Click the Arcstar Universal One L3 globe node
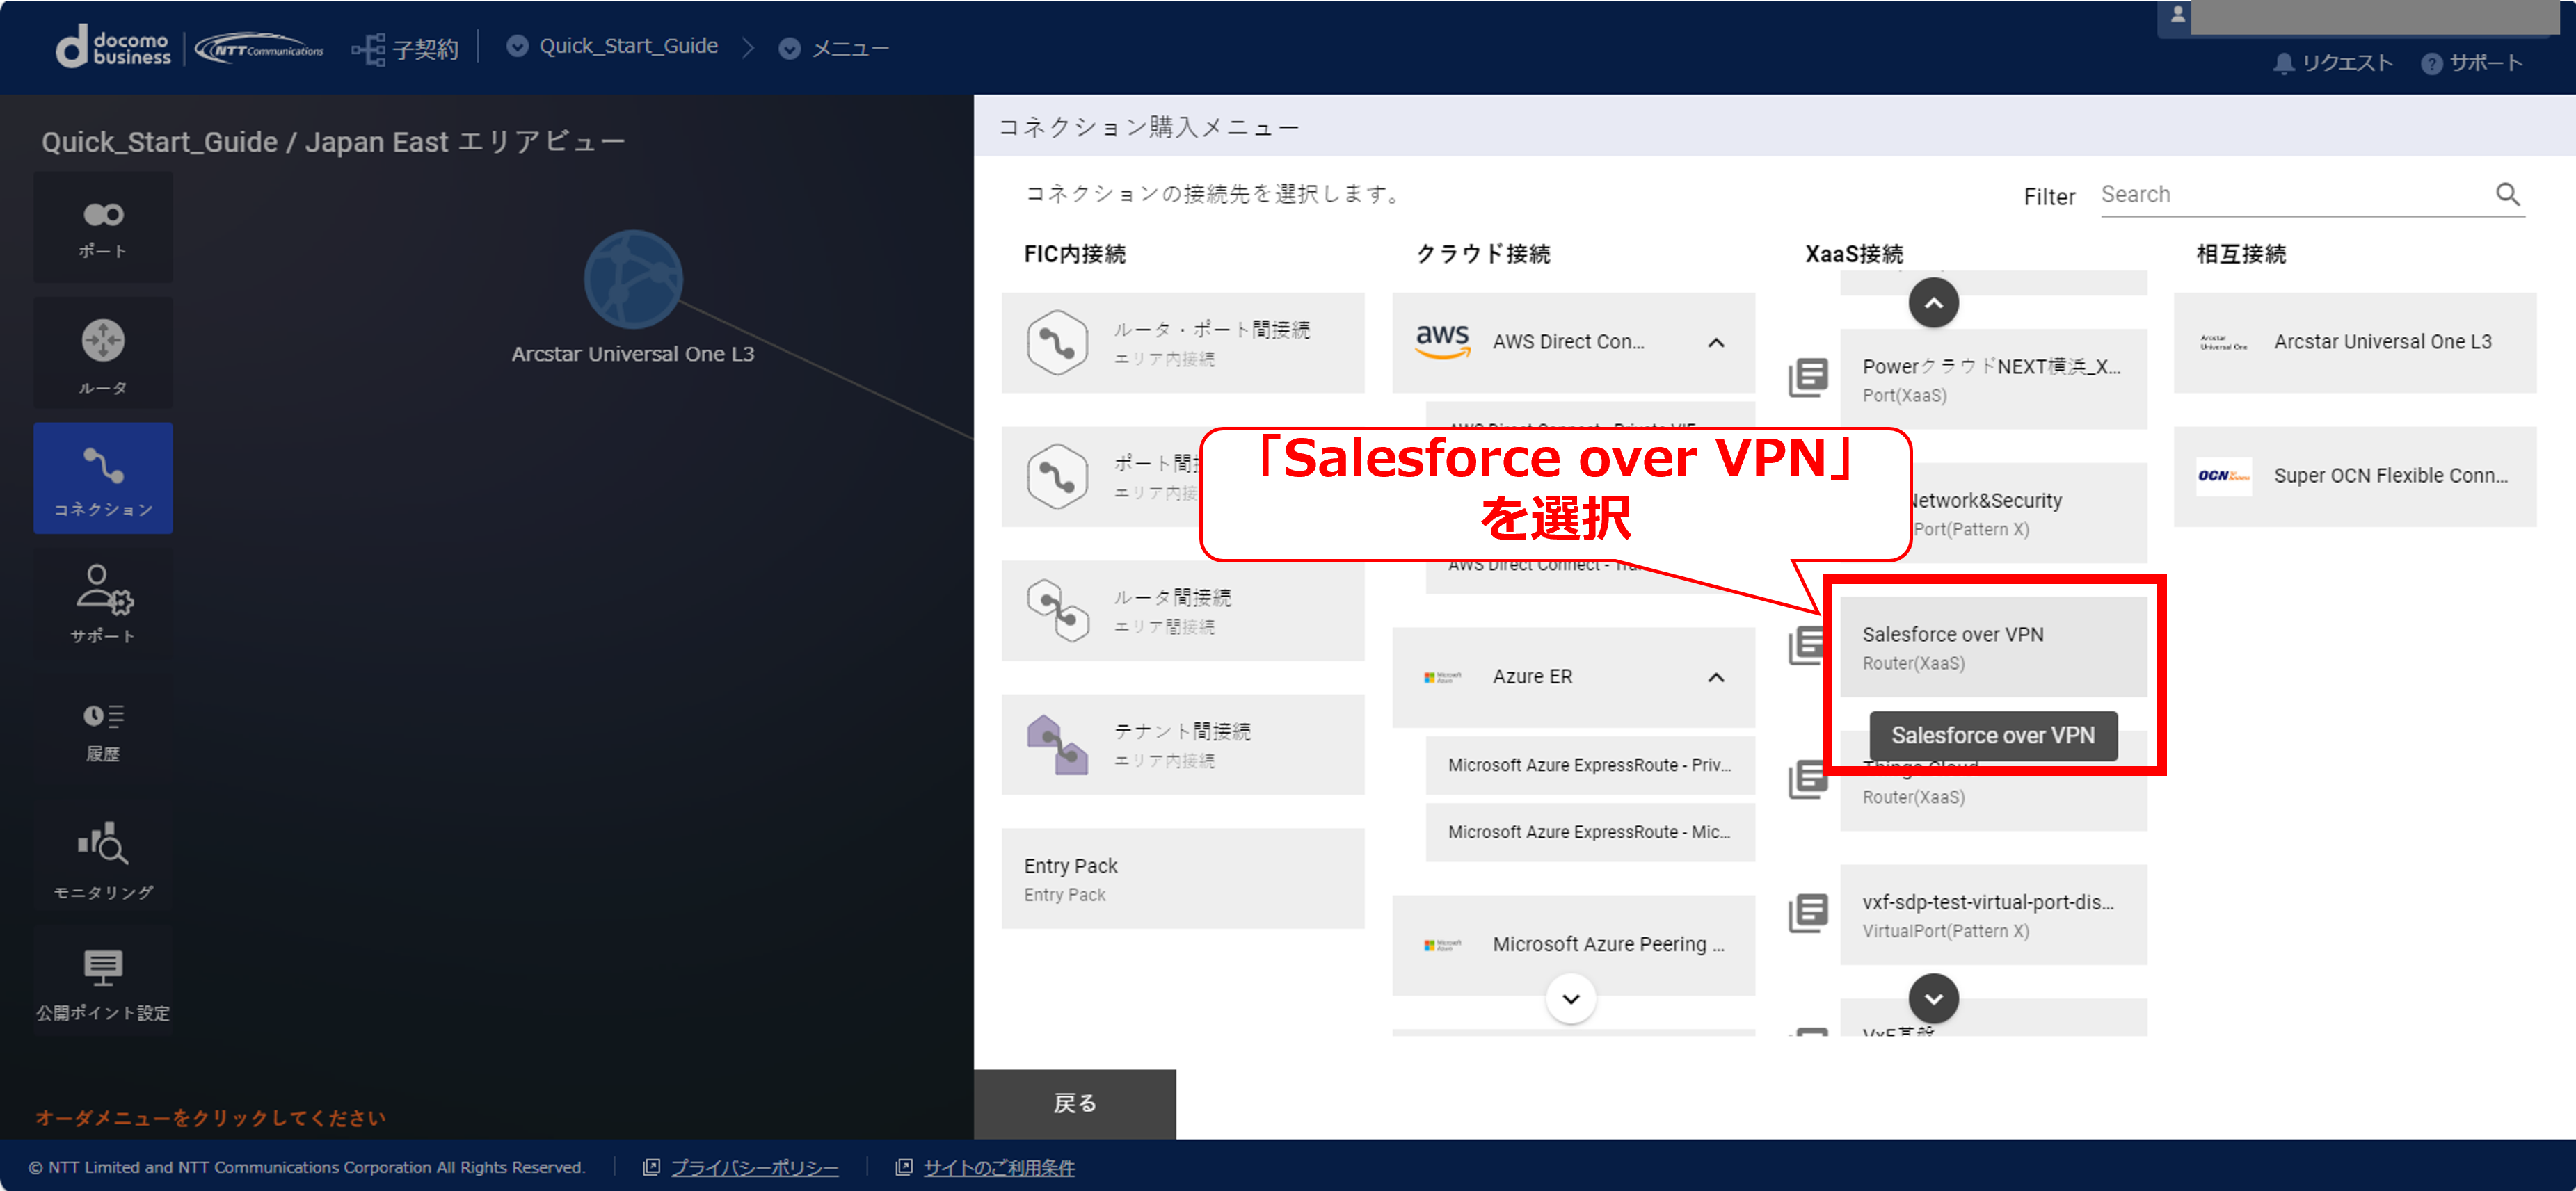 (633, 279)
